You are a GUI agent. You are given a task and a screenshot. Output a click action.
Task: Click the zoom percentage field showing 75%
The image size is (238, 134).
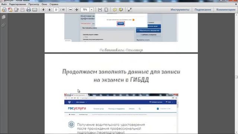pos(85,10)
